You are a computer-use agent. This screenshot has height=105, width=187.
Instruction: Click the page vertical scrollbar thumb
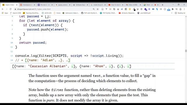coord(186,51)
